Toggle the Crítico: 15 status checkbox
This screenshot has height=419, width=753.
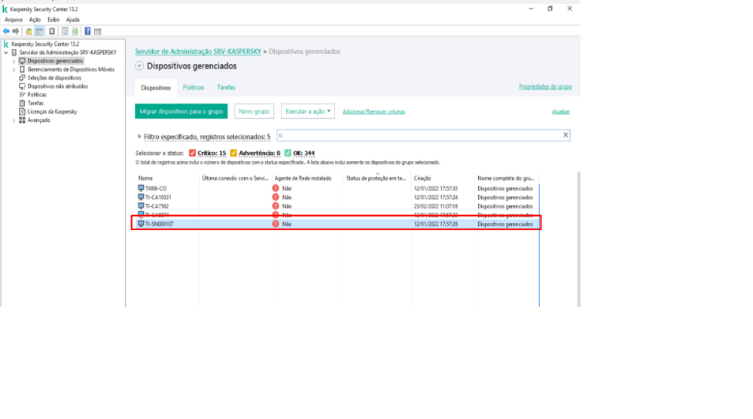(192, 153)
